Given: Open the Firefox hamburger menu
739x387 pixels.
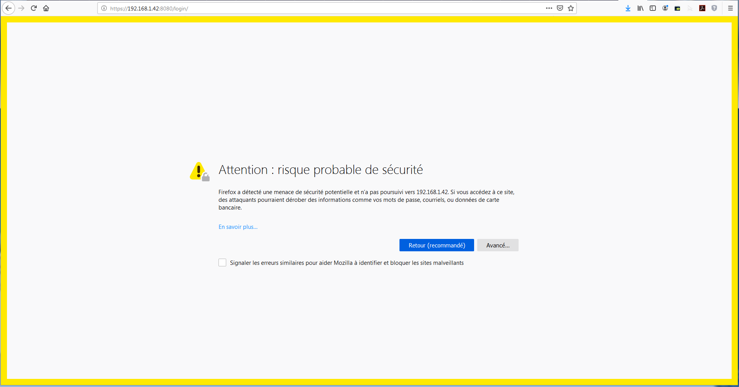Looking at the screenshot, I should 730,8.
